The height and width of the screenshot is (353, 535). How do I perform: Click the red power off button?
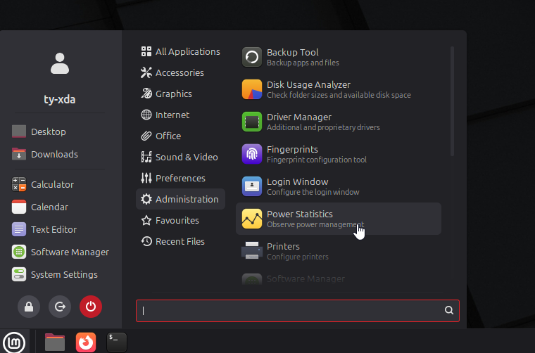coord(91,307)
